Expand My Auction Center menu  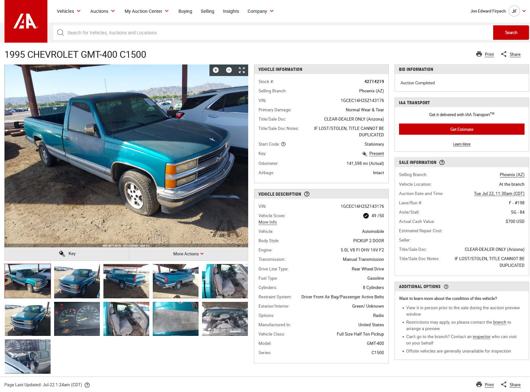pos(147,11)
